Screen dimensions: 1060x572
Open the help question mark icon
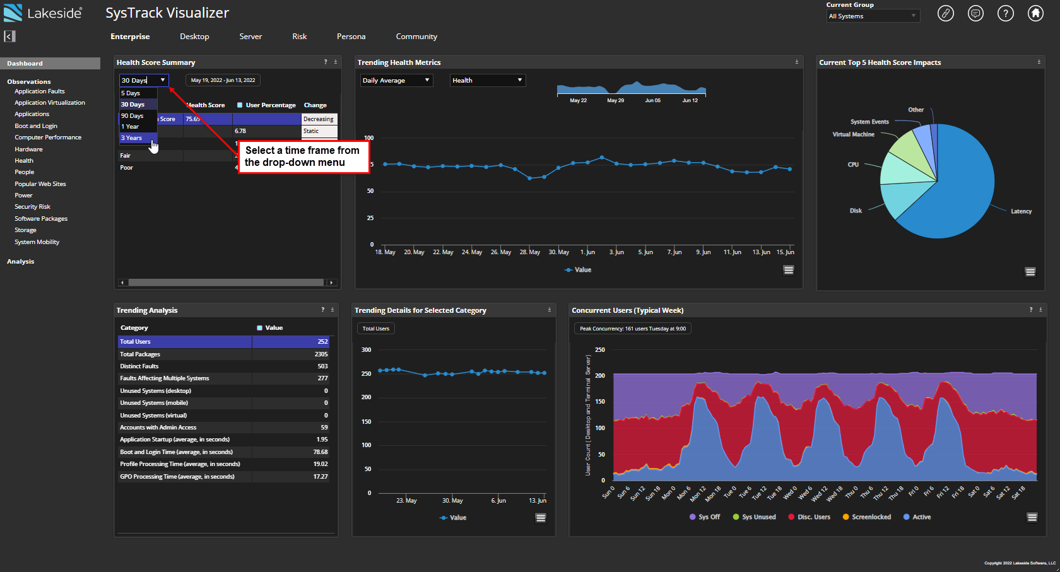[x=1005, y=13]
